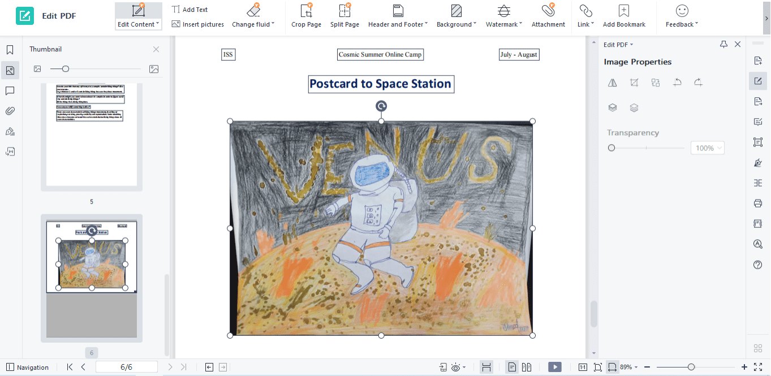771x376 pixels.
Task: Open the Header and Footer menu
Action: click(398, 16)
